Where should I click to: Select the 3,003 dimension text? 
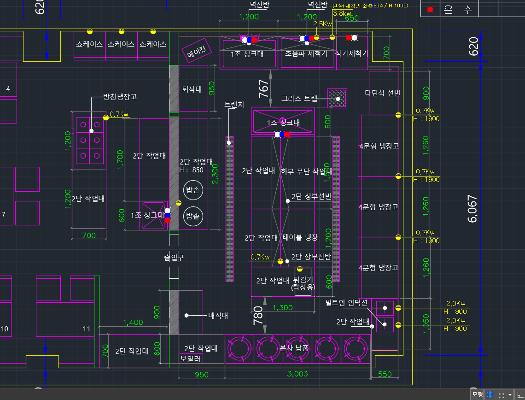coord(297,374)
